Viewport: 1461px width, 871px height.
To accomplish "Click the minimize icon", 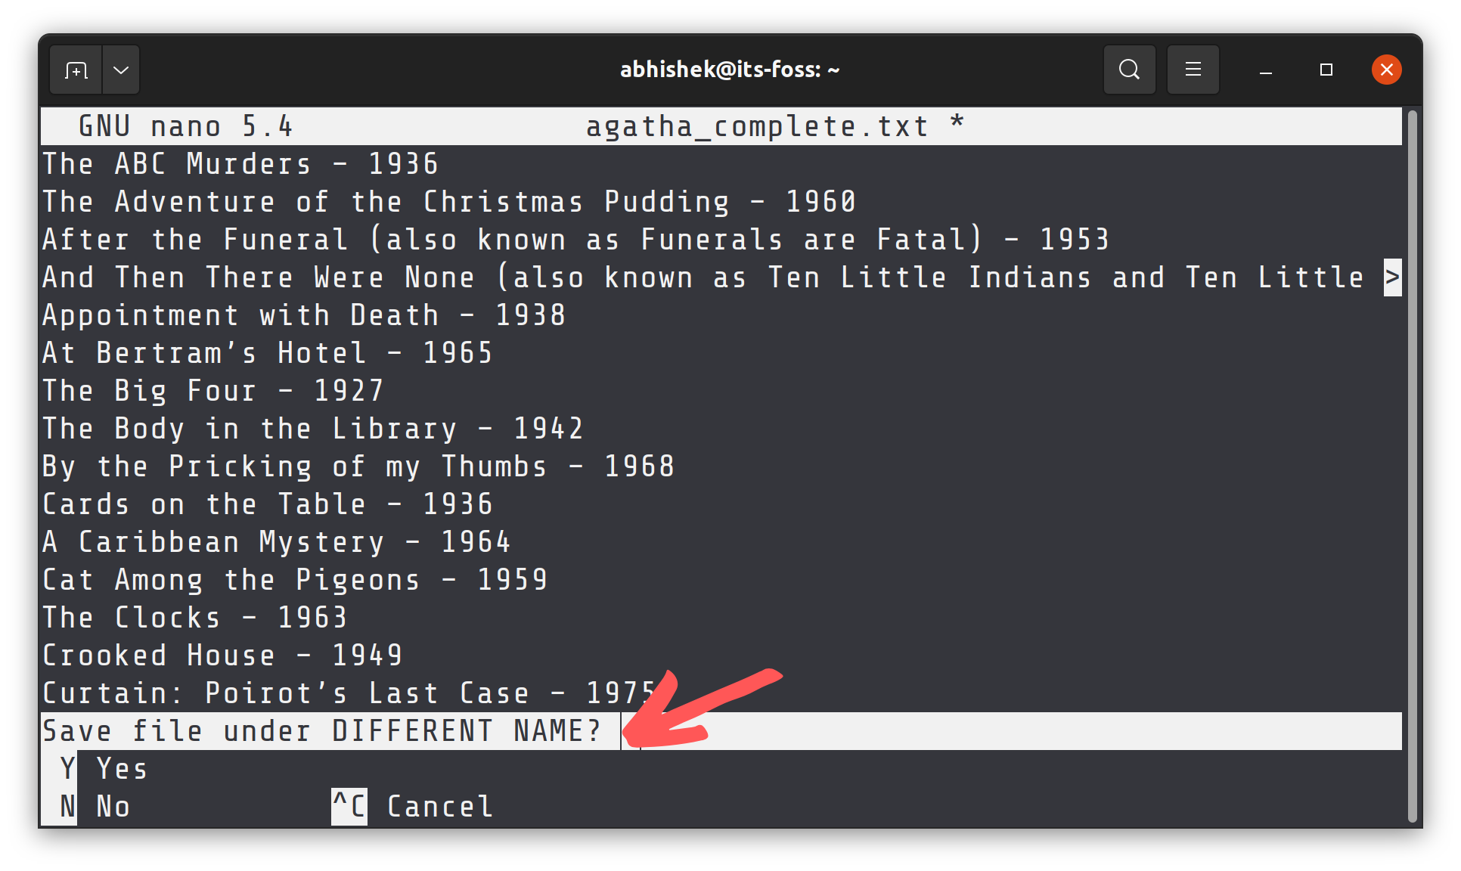I will tap(1265, 70).
